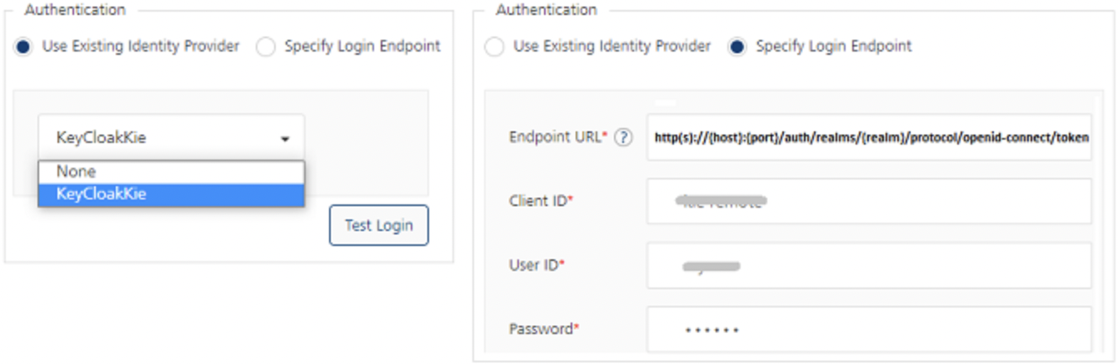
Task: Focus the Client ID input box
Action: [868, 201]
